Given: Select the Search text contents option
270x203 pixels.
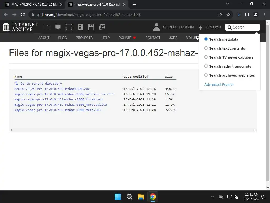Looking at the screenshot, I should (206, 48).
